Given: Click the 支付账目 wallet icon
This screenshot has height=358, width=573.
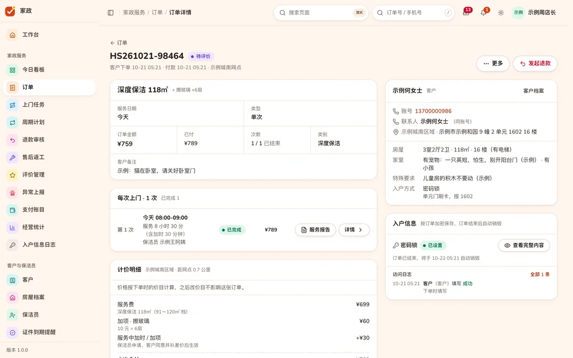Looking at the screenshot, I should 13,210.
